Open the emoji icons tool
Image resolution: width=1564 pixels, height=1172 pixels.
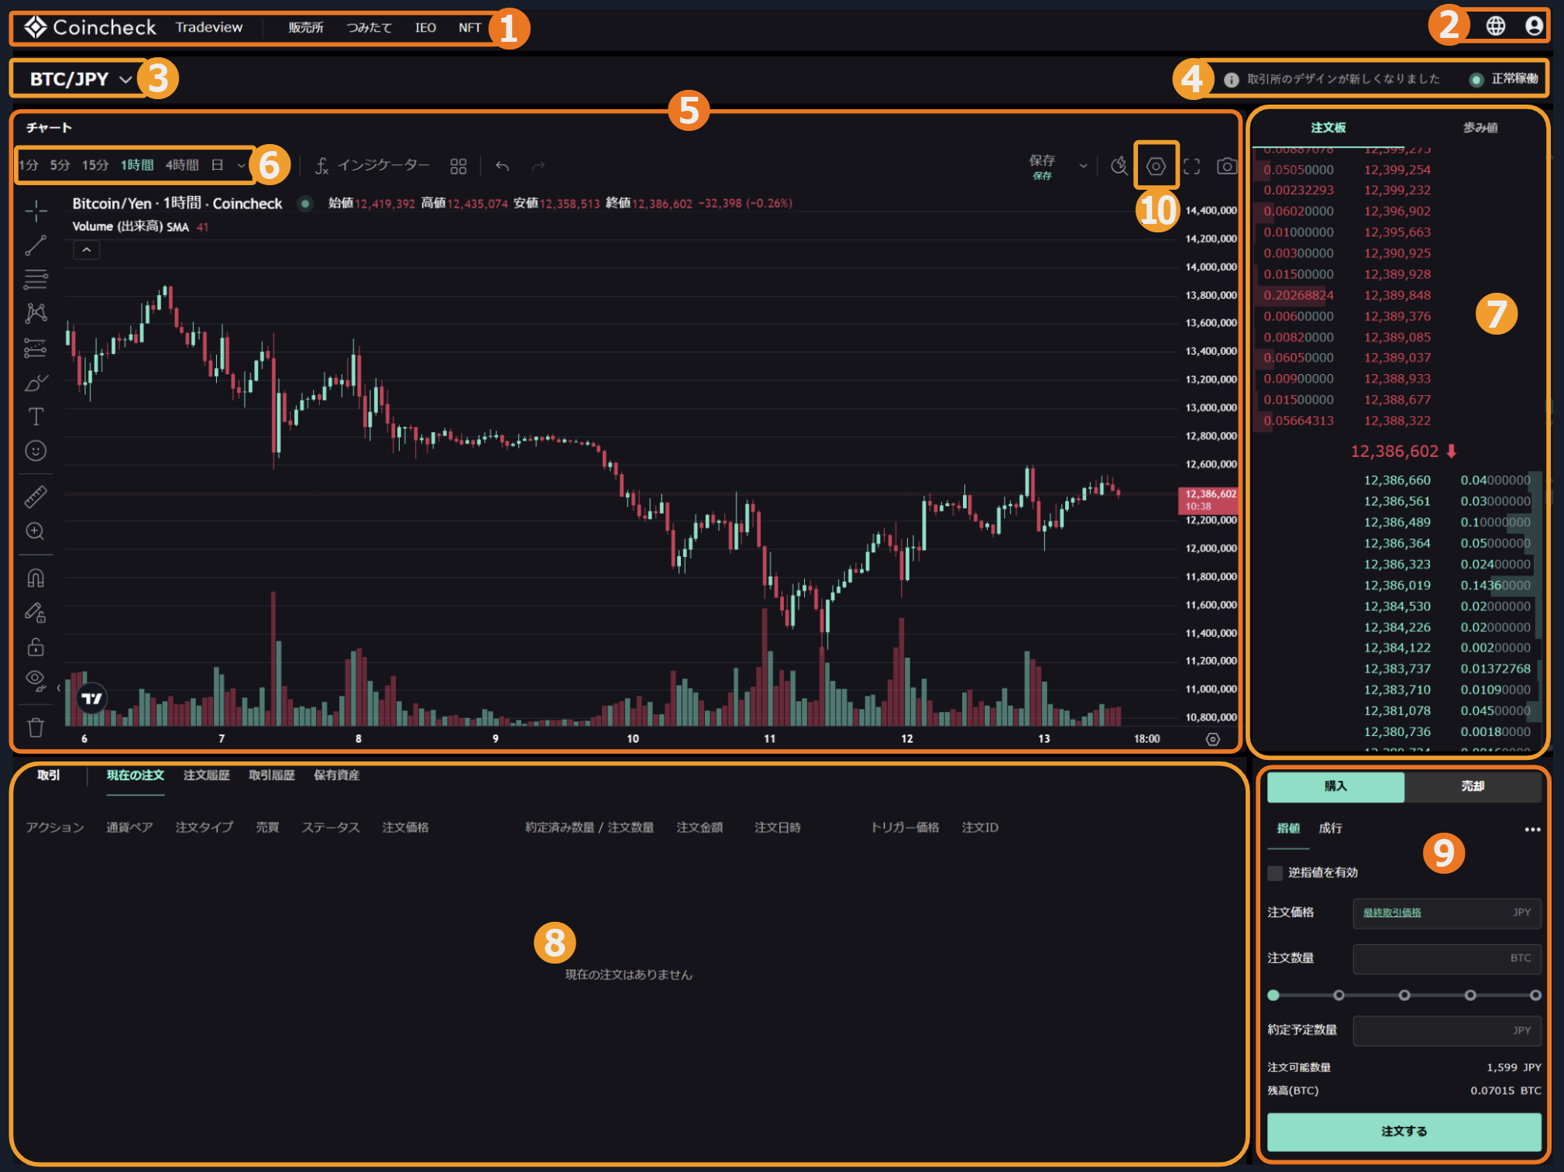pyautogui.click(x=36, y=451)
